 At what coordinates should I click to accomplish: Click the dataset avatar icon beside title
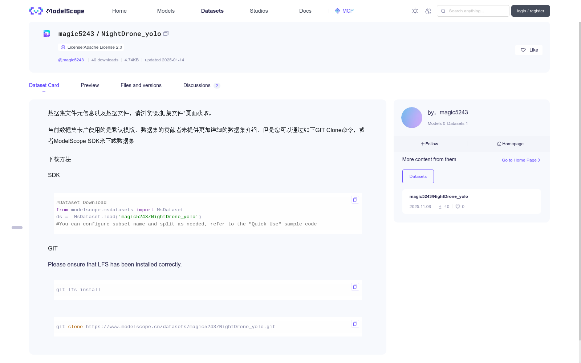47,33
